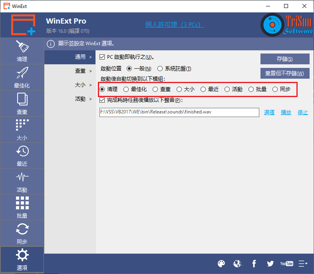Click the color palette theme icon
The height and width of the screenshot is (274, 314).
pyautogui.click(x=221, y=264)
